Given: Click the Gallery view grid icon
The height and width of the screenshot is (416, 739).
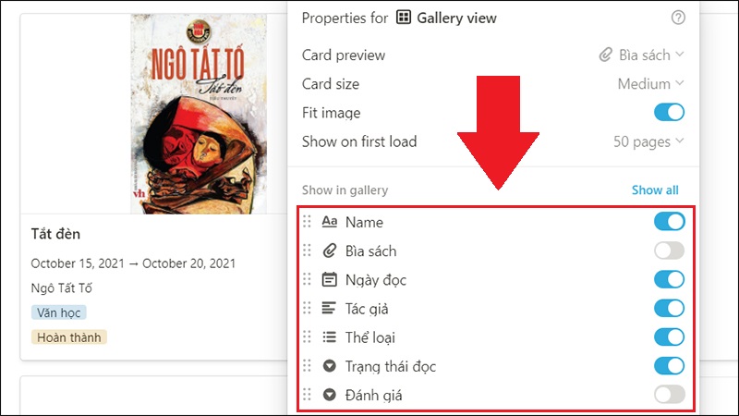Looking at the screenshot, I should click(404, 18).
